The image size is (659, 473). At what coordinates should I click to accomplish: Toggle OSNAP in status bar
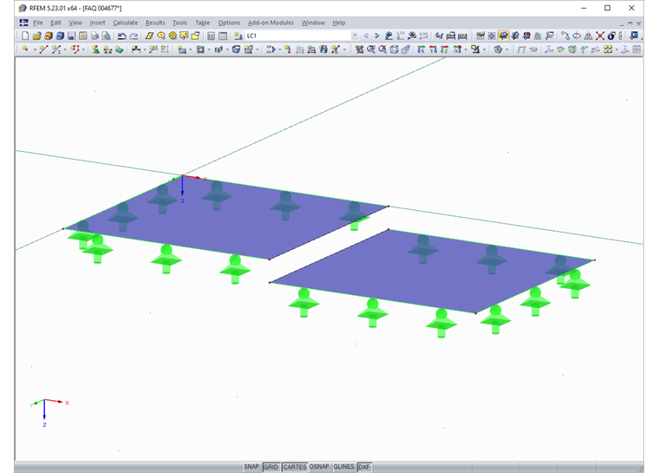319,467
